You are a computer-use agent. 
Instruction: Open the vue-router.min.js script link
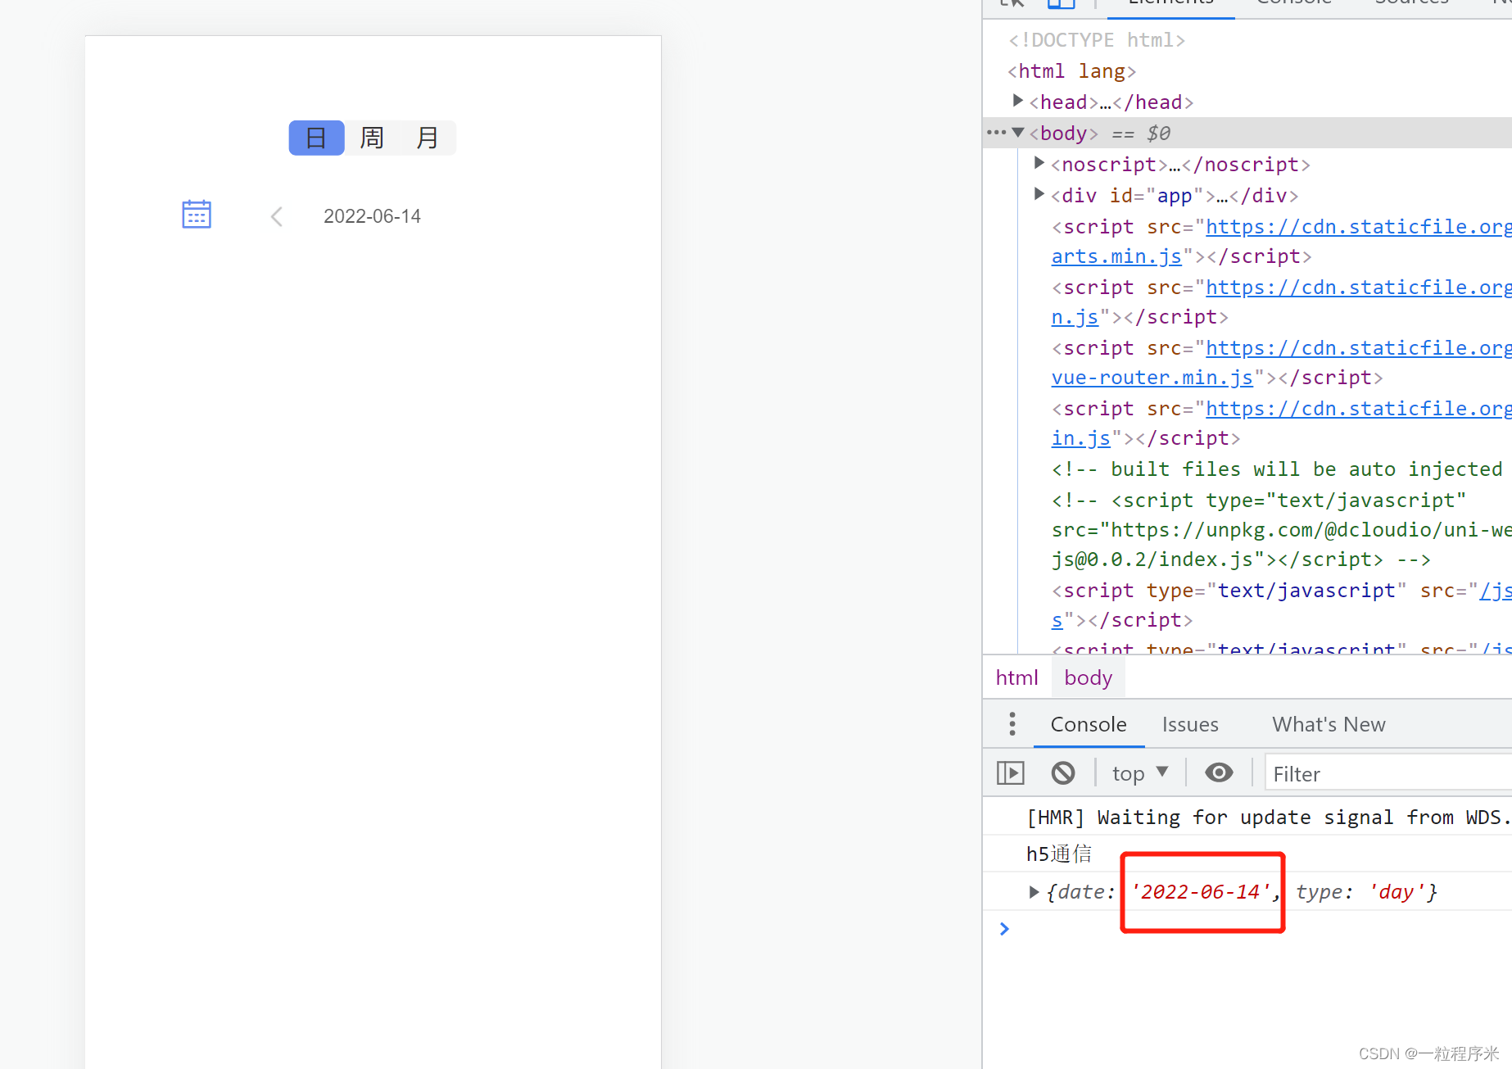coord(1152,378)
